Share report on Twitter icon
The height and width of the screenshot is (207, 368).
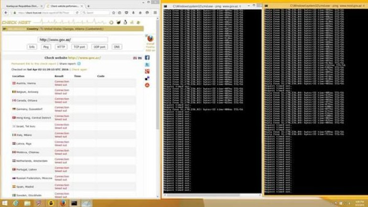tap(147, 64)
